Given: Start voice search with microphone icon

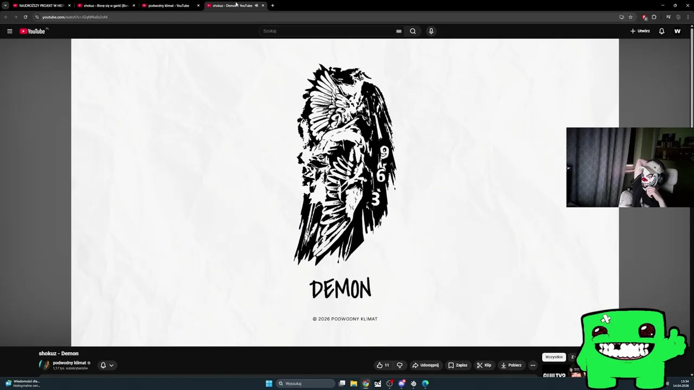Looking at the screenshot, I should 431,31.
